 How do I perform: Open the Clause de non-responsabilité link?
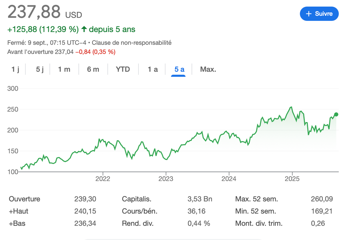[132, 43]
